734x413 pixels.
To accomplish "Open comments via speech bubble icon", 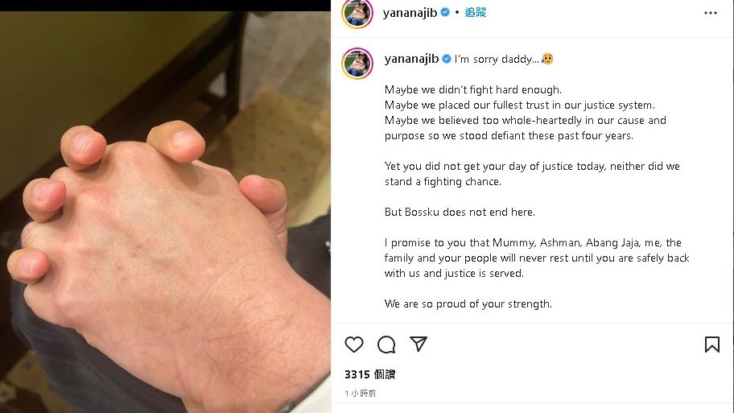I will (x=386, y=345).
